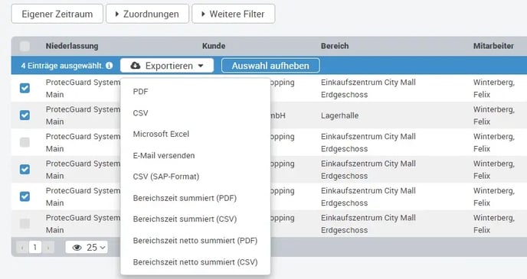
Task: Sort by the Kunde column header
Action: click(214, 46)
